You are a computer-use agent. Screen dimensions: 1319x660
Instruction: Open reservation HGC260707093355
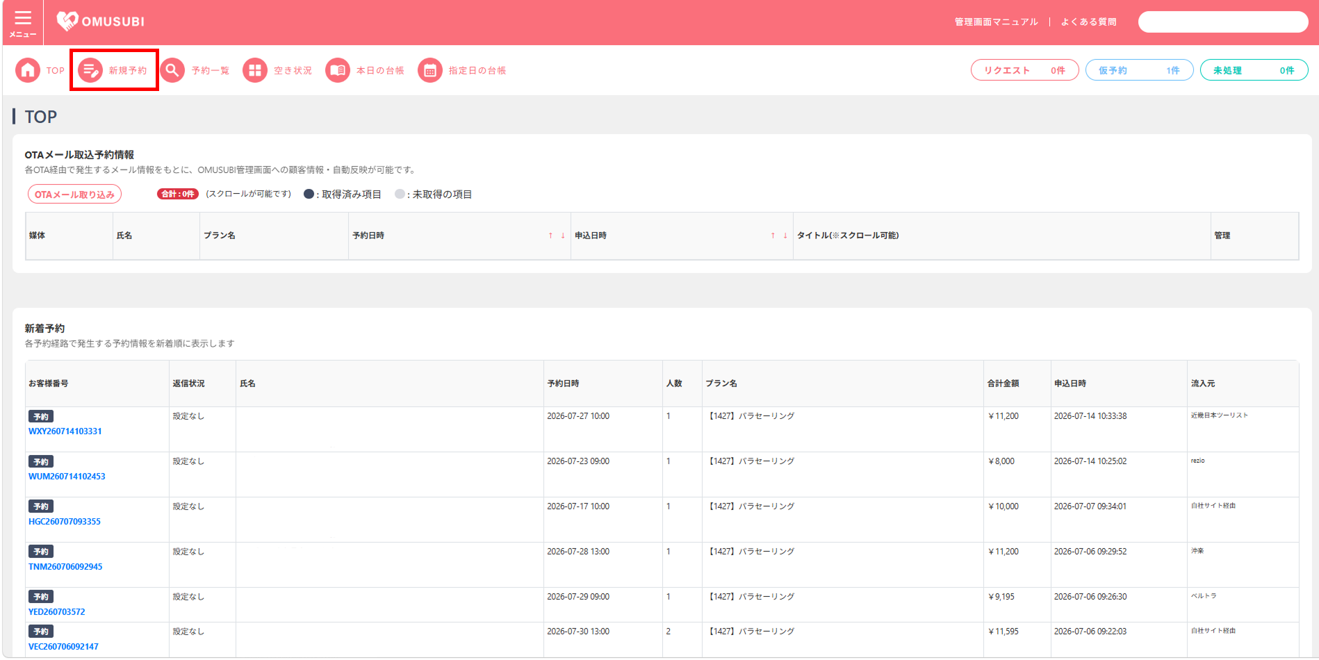point(64,522)
